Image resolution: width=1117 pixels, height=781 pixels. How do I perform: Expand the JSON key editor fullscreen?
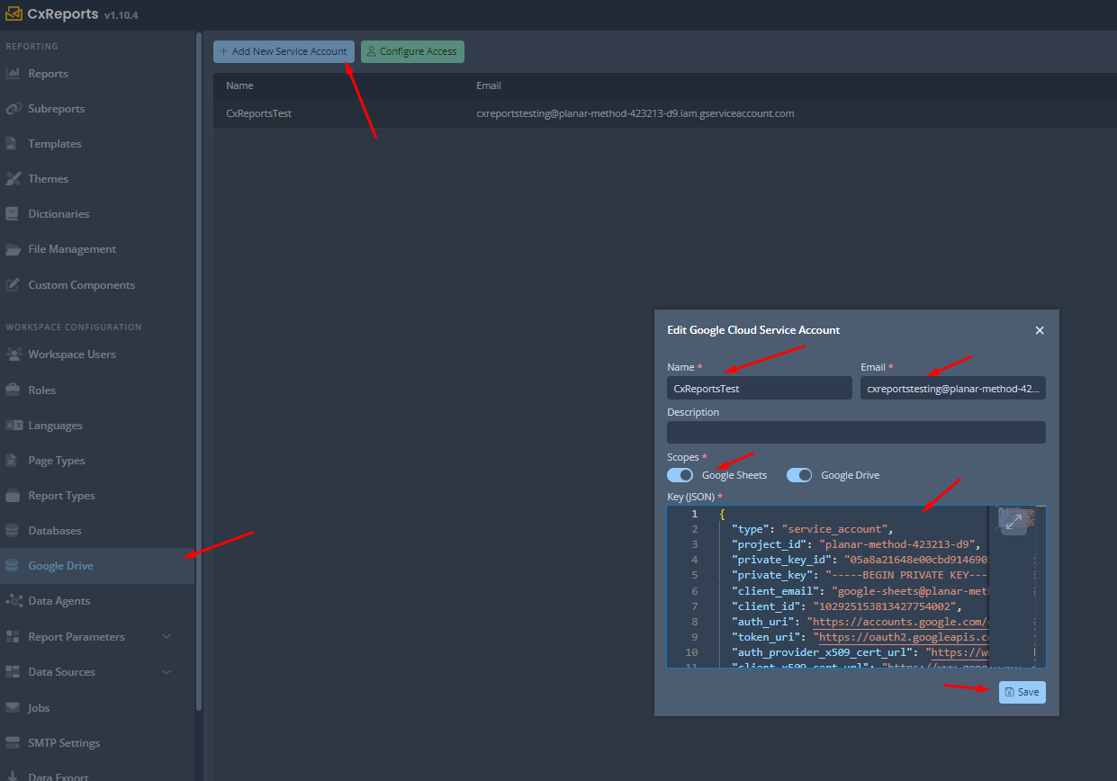(x=1015, y=520)
